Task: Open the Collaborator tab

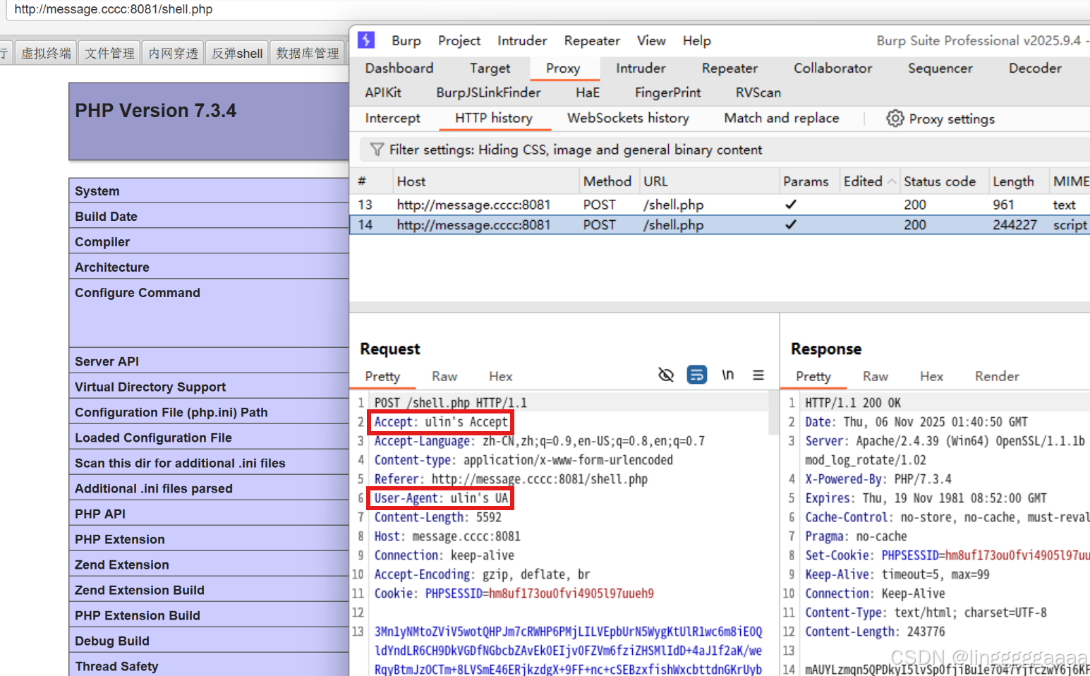Action: click(832, 68)
